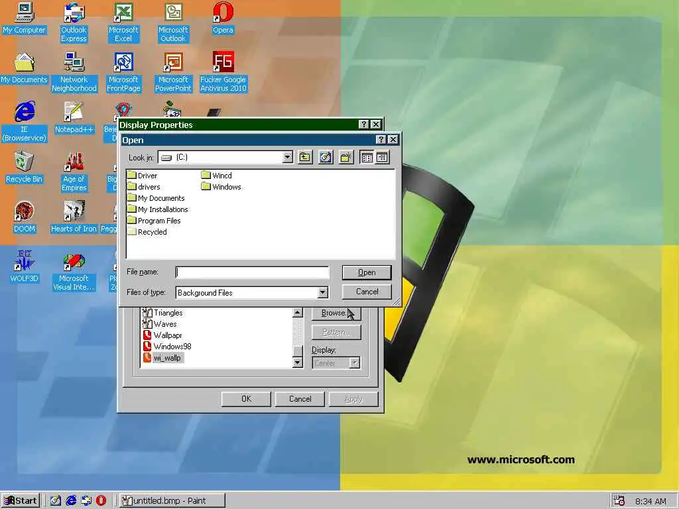This screenshot has width=679, height=509.
Task: Click the Hearts of Iron desktop shortcut
Action: coord(74,217)
